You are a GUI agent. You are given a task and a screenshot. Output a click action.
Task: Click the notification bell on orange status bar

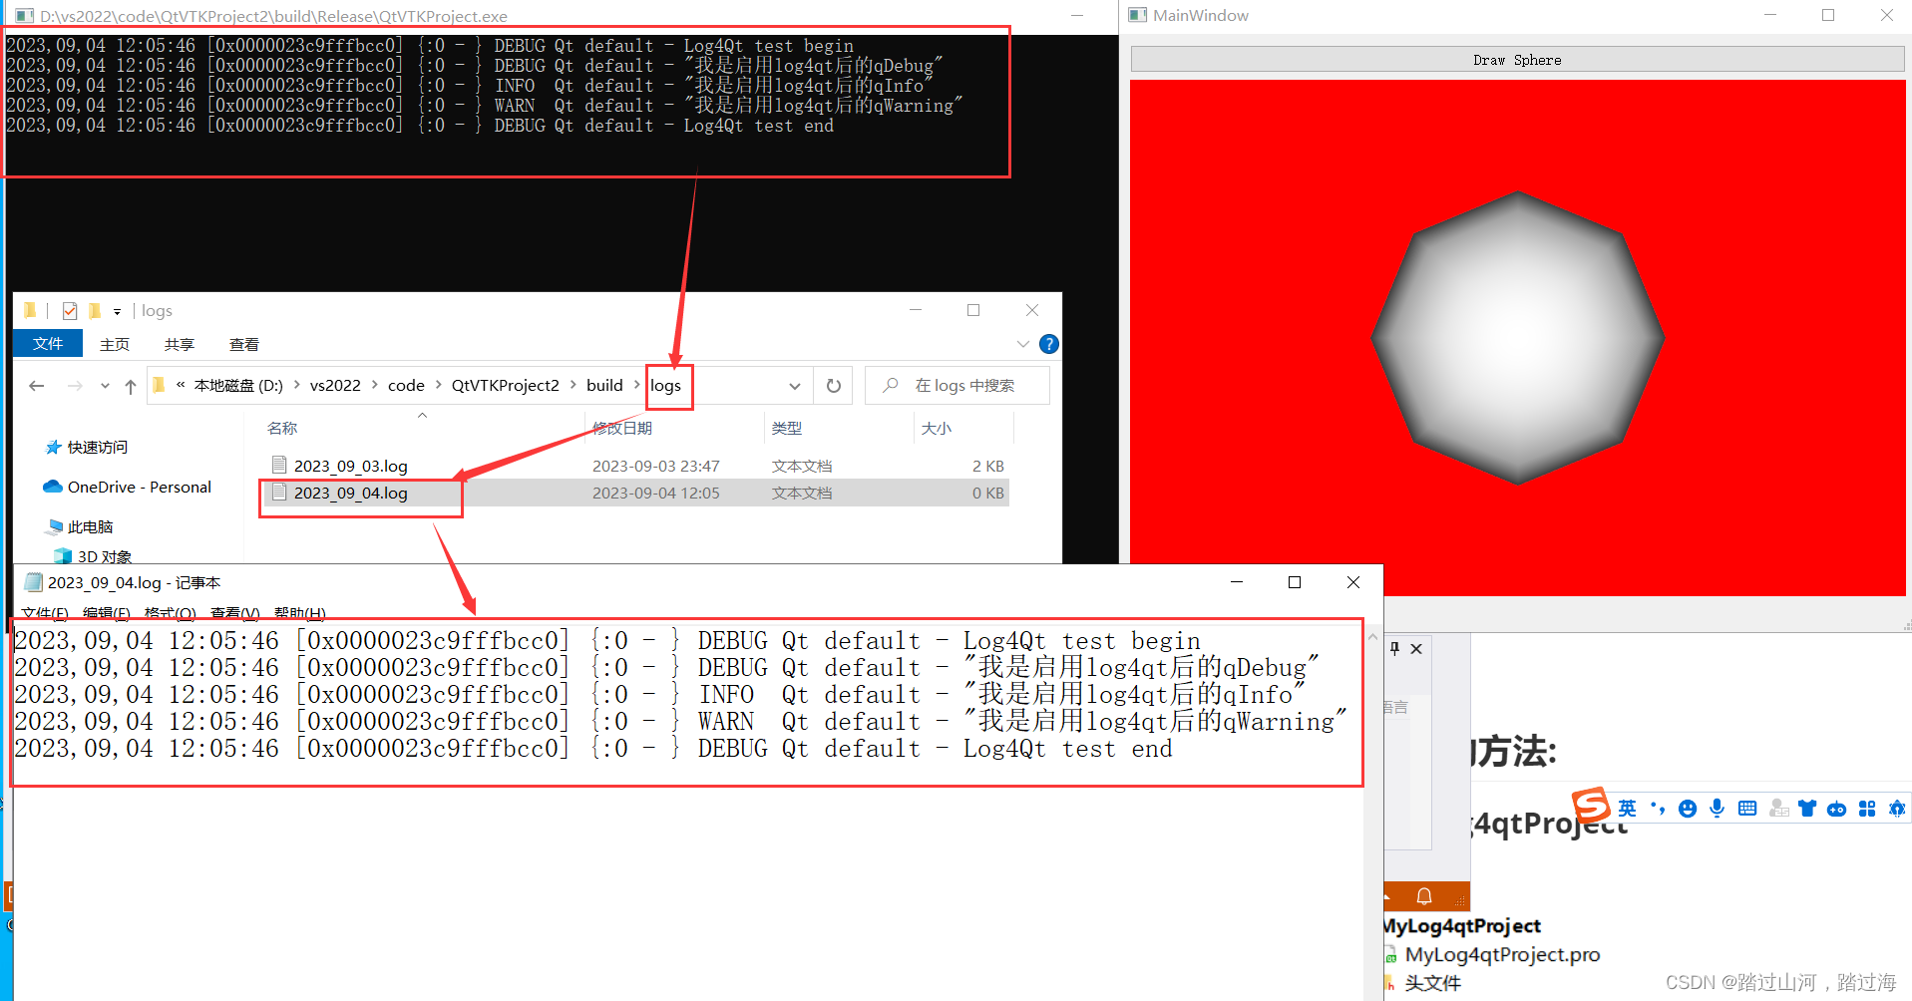tap(1424, 896)
